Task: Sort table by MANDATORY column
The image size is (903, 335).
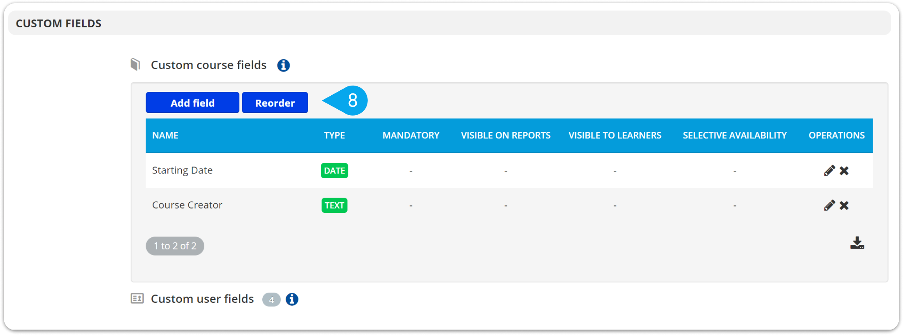Action: 411,135
